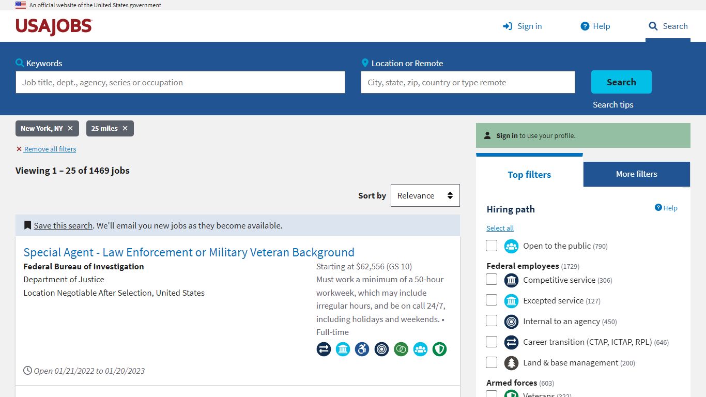Click the 'Department of Justice' text
706x397 pixels.
(x=64, y=280)
